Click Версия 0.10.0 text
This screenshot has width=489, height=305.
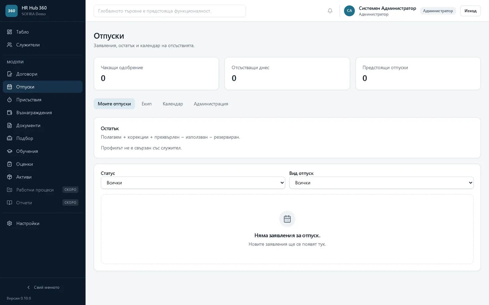pyautogui.click(x=19, y=298)
